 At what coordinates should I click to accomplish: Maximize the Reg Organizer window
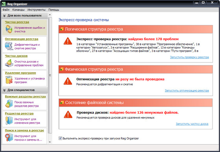click(x=203, y=2)
